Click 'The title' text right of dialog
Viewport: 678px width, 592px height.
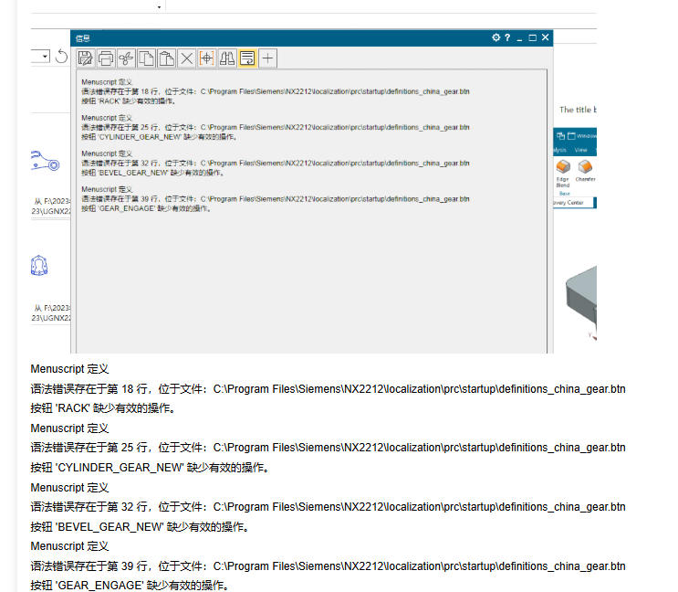pyautogui.click(x=578, y=110)
